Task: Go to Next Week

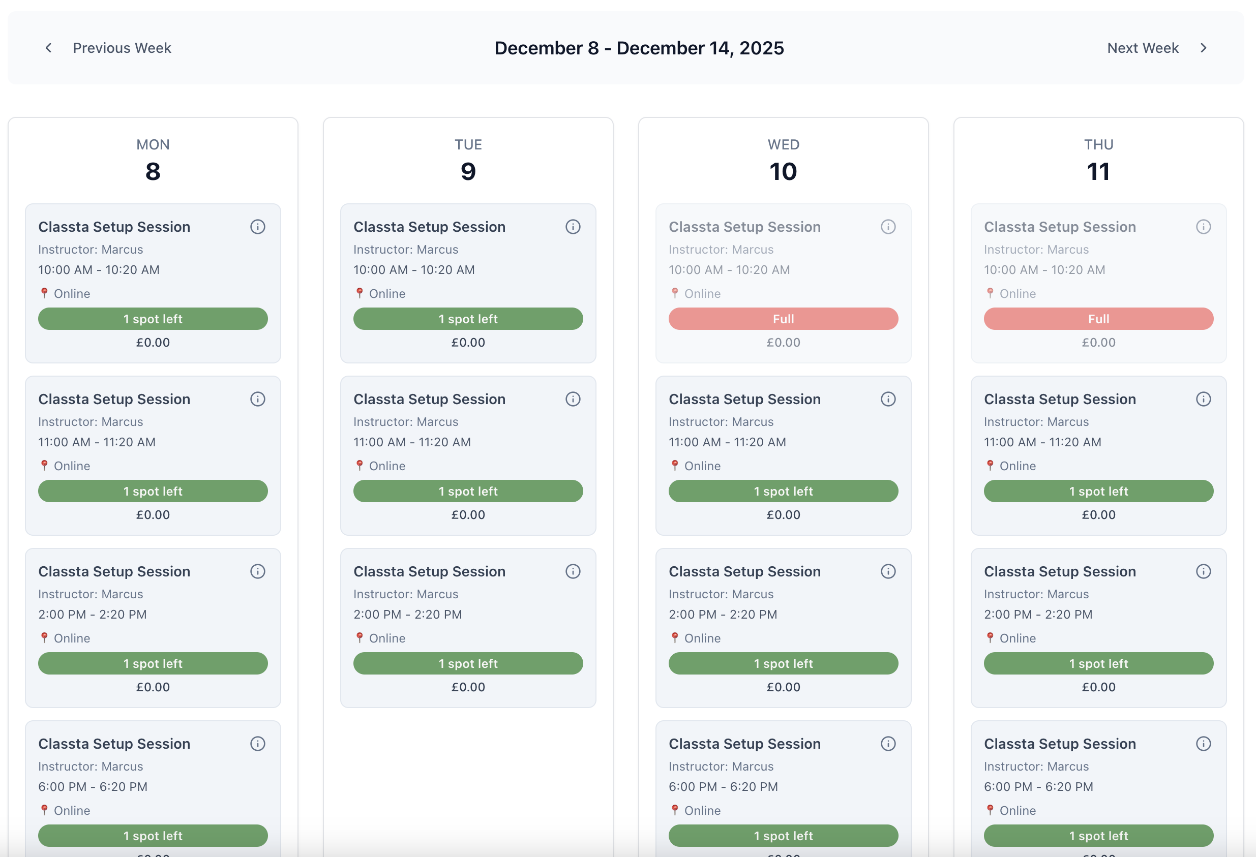Action: click(1143, 48)
